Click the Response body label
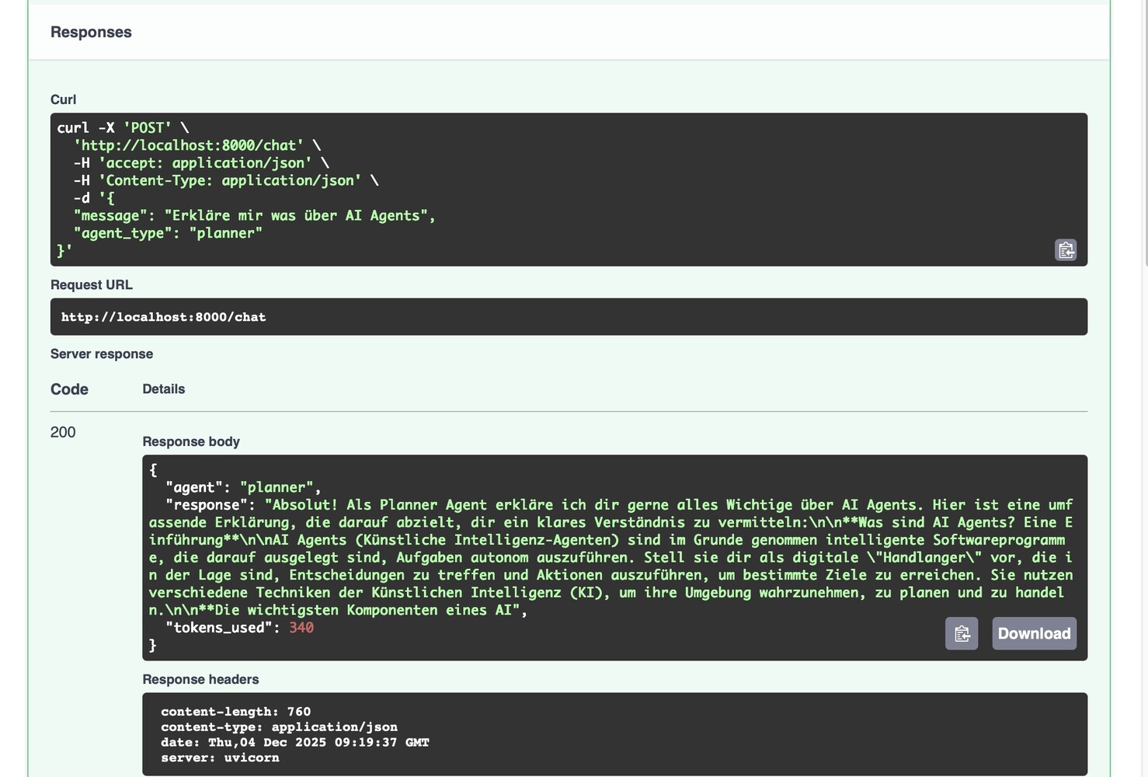 pos(191,441)
